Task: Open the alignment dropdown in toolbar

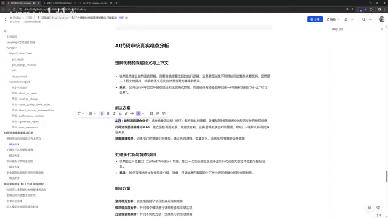Action: tap(92, 113)
